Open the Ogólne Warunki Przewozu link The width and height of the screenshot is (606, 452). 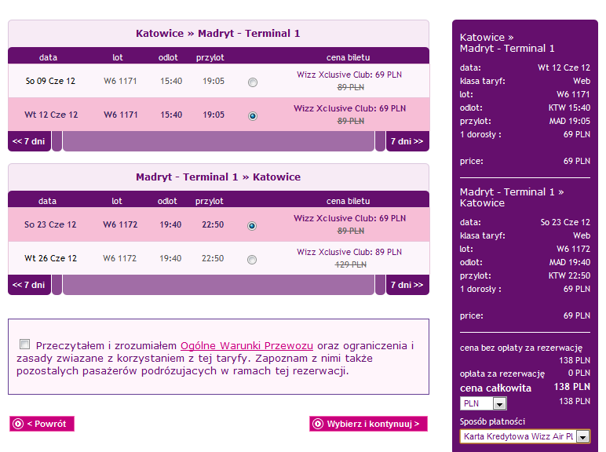click(x=246, y=345)
